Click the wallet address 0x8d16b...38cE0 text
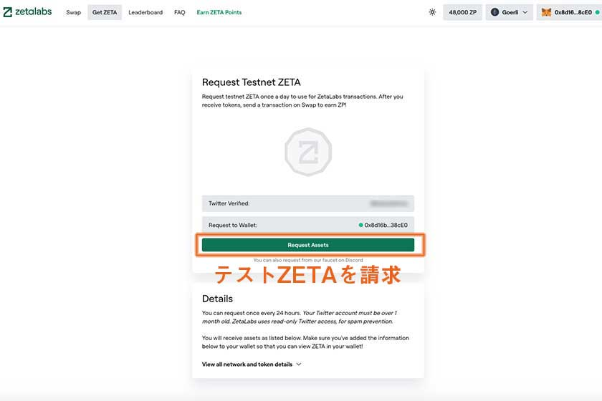 point(386,225)
